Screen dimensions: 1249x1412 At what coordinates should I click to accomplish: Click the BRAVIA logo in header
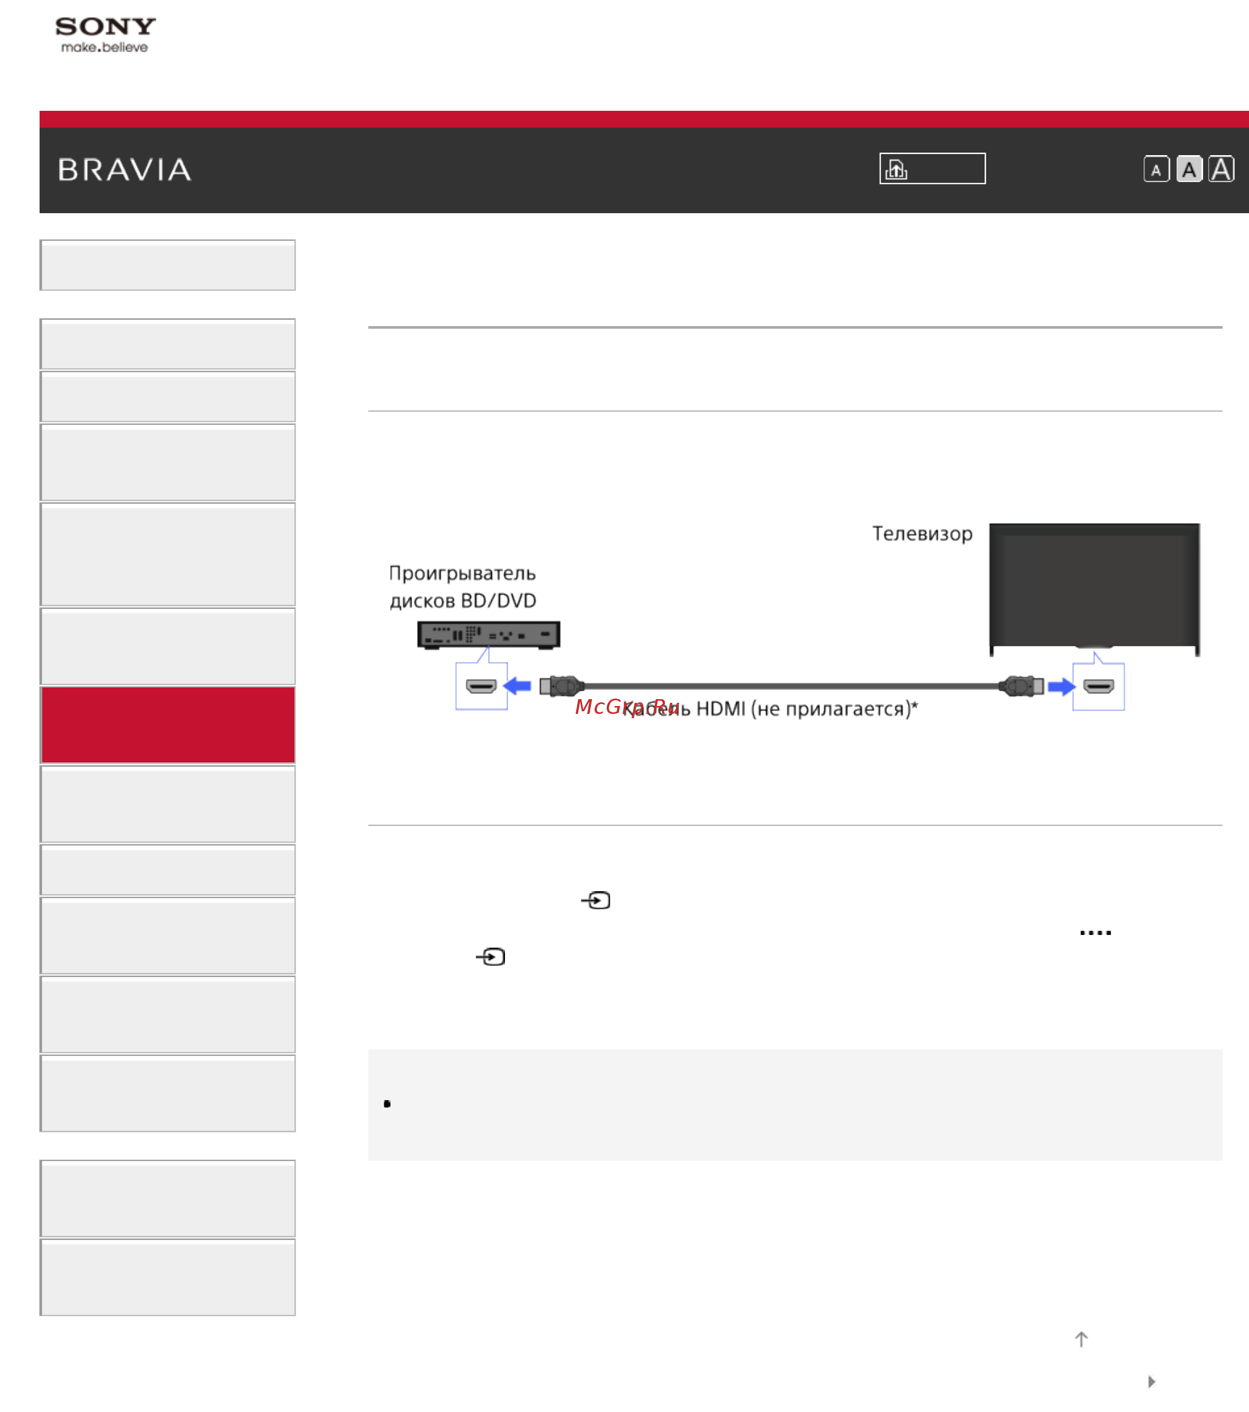[x=125, y=170]
